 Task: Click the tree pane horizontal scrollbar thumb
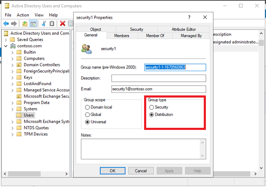pyautogui.click(x=24, y=174)
